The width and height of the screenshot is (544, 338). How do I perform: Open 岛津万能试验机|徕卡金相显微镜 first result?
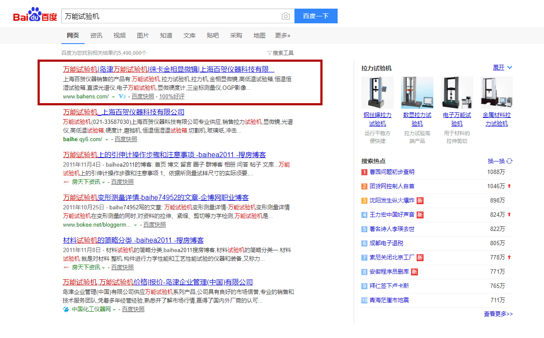tap(169, 69)
